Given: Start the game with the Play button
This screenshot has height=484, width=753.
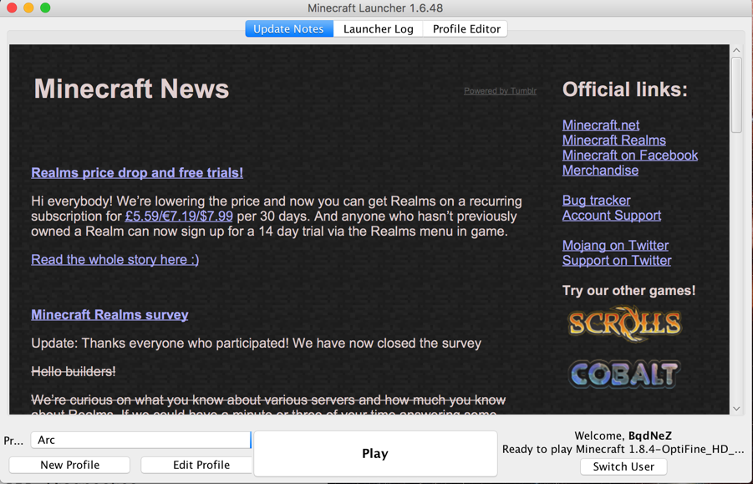Looking at the screenshot, I should [375, 453].
